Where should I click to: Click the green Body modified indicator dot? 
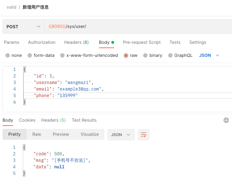click(x=113, y=42)
